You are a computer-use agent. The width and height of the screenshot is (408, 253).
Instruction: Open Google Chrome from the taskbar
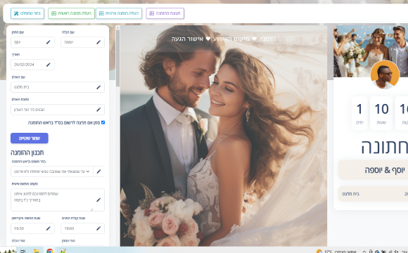click(x=49, y=251)
